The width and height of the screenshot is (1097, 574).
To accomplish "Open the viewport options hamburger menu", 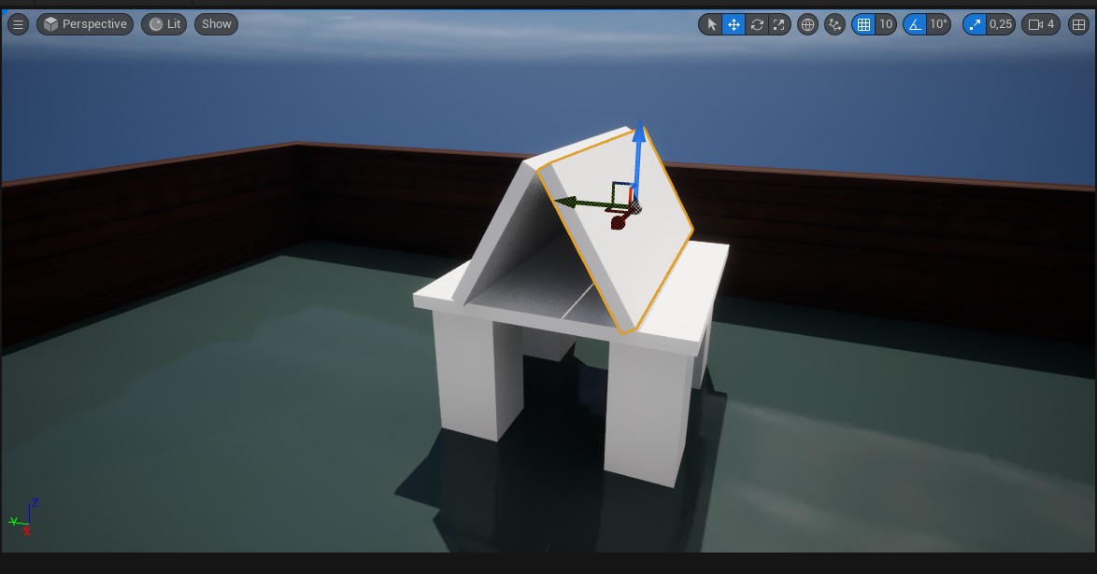I will (18, 24).
